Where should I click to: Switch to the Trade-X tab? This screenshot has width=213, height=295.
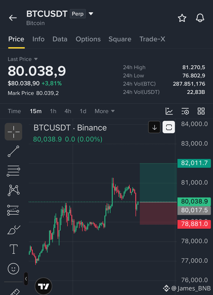152,39
